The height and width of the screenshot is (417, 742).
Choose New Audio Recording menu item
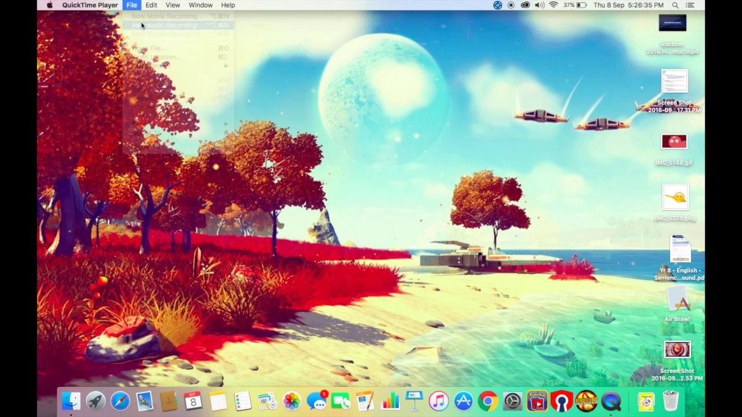[178, 25]
